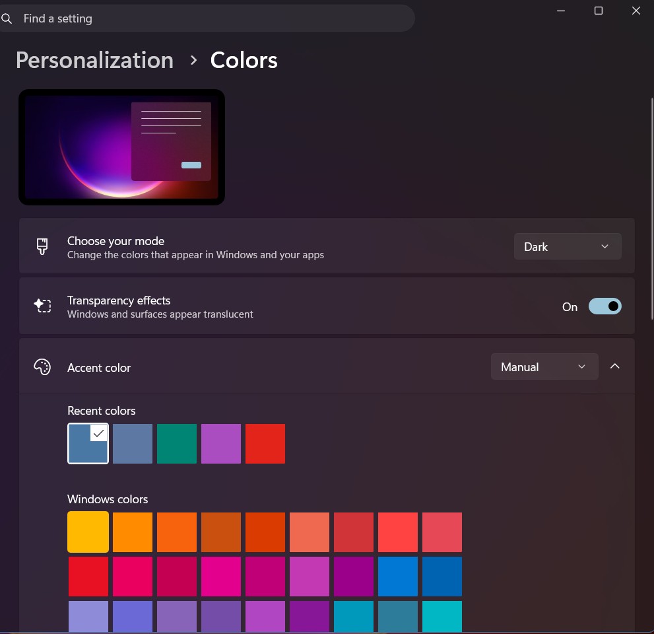The height and width of the screenshot is (634, 654).
Task: Select the periwinkle blue-violet swatch, third row
Action: [133, 616]
